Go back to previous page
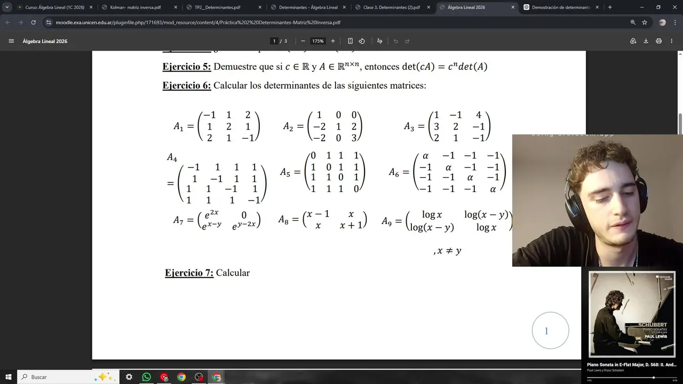Viewport: 683px width, 384px height. click(7, 22)
